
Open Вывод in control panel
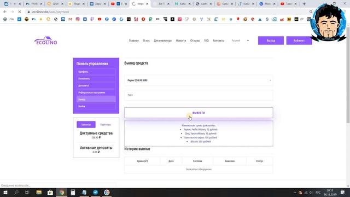tap(96, 100)
